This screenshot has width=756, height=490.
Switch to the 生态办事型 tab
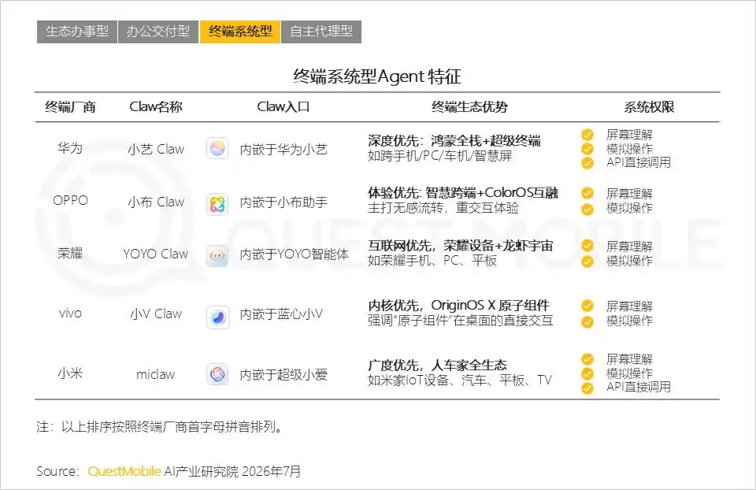[77, 32]
